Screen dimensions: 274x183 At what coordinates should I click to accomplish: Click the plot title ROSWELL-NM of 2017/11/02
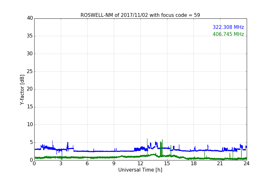pos(140,15)
